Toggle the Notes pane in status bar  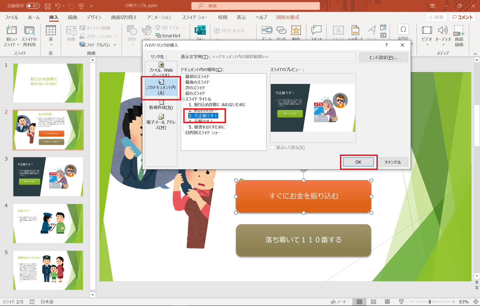click(x=339, y=302)
